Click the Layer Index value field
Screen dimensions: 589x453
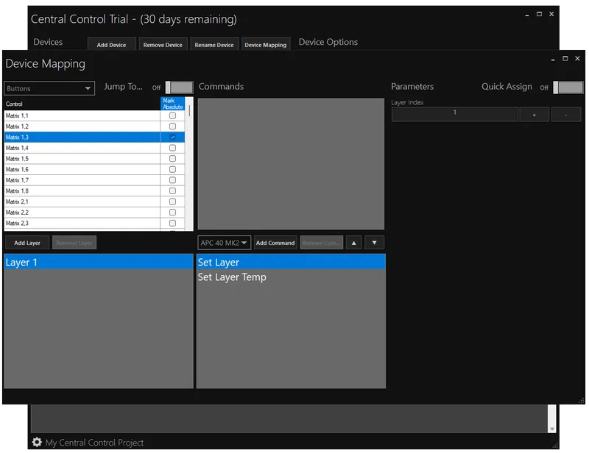pyautogui.click(x=454, y=115)
